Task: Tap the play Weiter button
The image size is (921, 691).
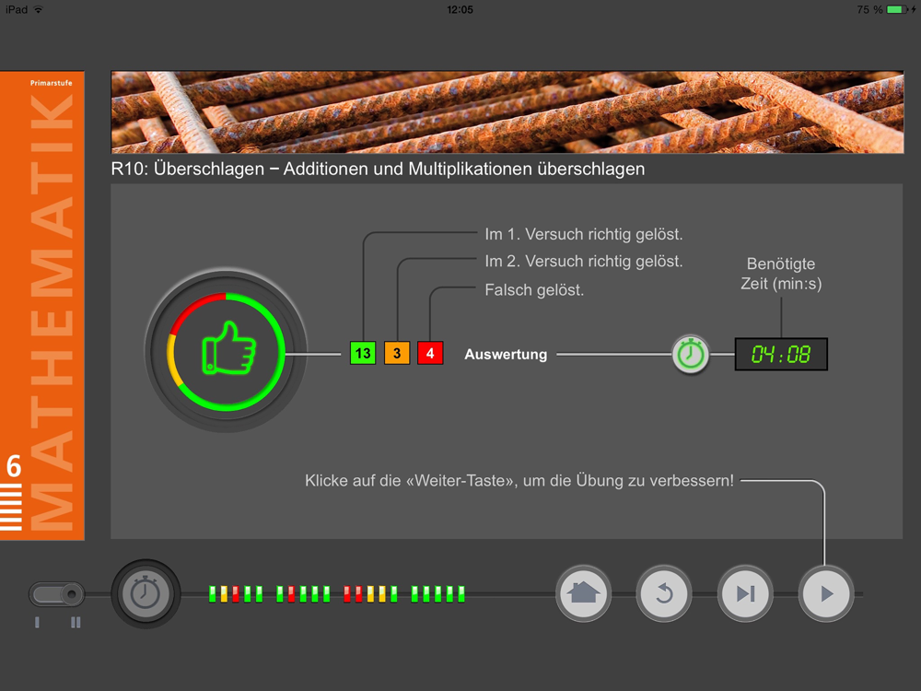Action: [x=826, y=593]
